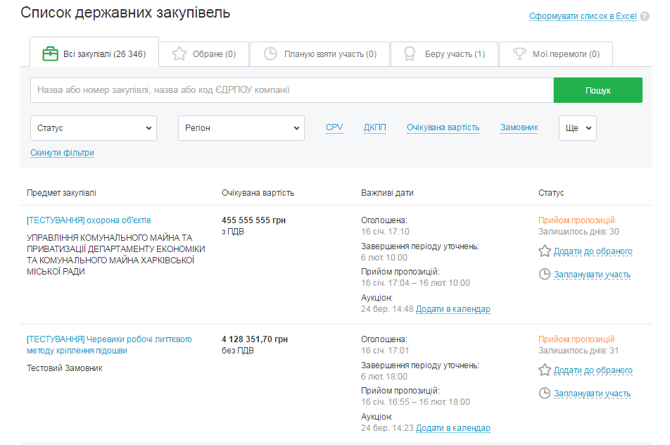This screenshot has width=670, height=445.
Task: Open the Планую взяти участь tab
Action: pyautogui.click(x=320, y=54)
